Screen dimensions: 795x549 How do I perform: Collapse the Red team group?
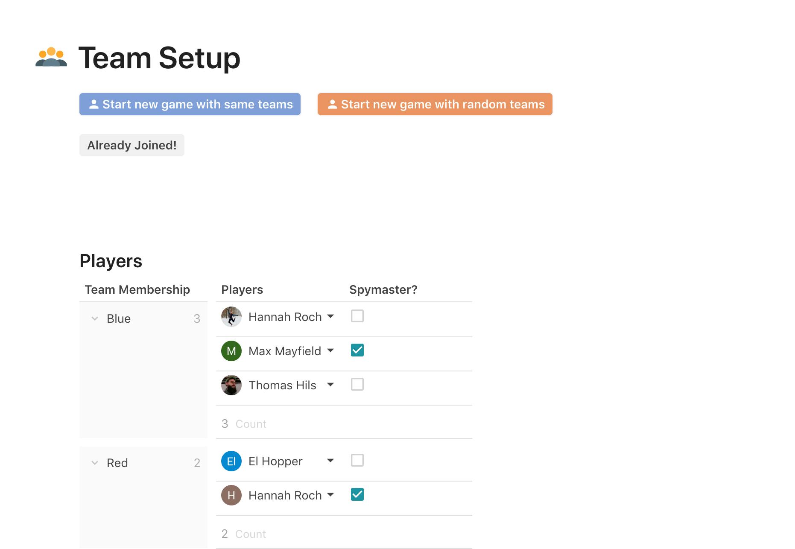click(x=95, y=463)
